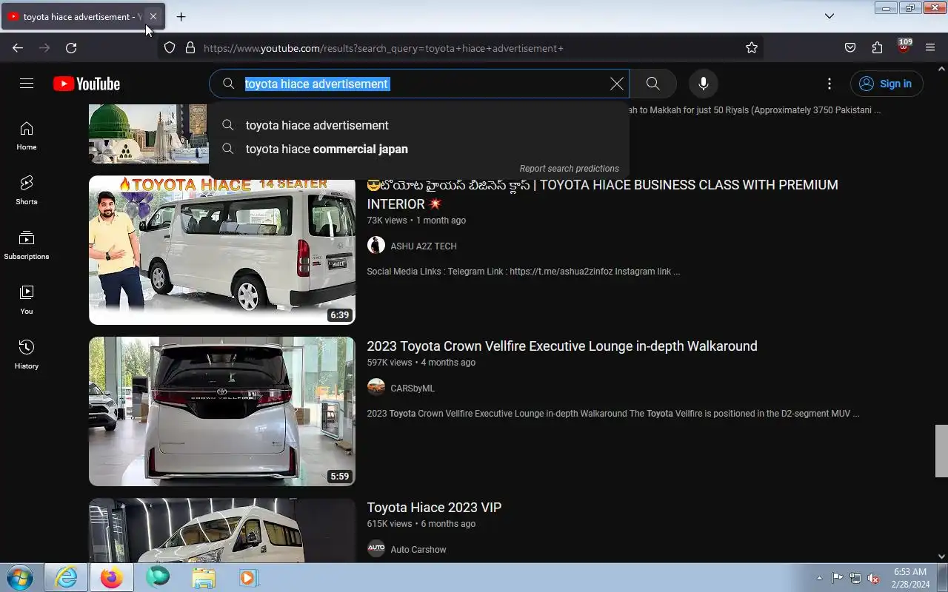Click the muted volume tray icon
The height and width of the screenshot is (592, 948).
click(x=874, y=578)
